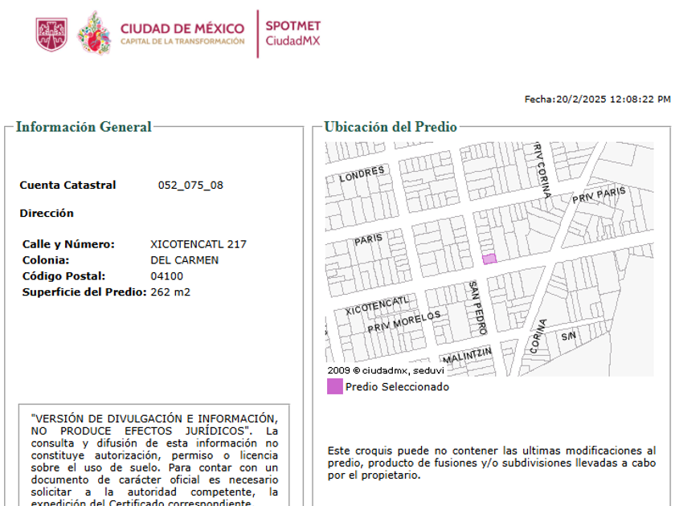Click the CIUDAD DE MÉXICO header text
Viewport: 675px width, 506px height.
pos(182,29)
